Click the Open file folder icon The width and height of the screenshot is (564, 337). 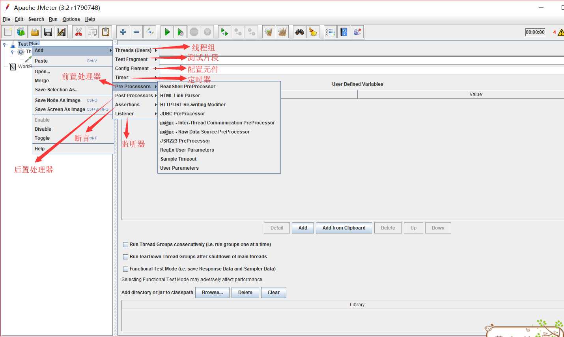[x=35, y=32]
